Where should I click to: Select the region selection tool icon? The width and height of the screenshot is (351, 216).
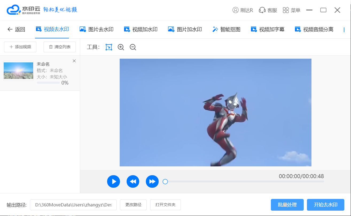point(109,47)
